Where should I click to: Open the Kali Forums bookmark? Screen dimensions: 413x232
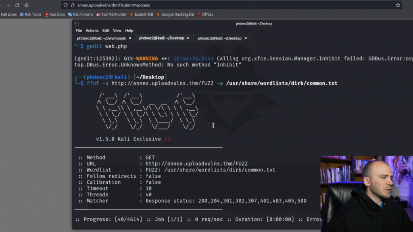click(x=81, y=14)
